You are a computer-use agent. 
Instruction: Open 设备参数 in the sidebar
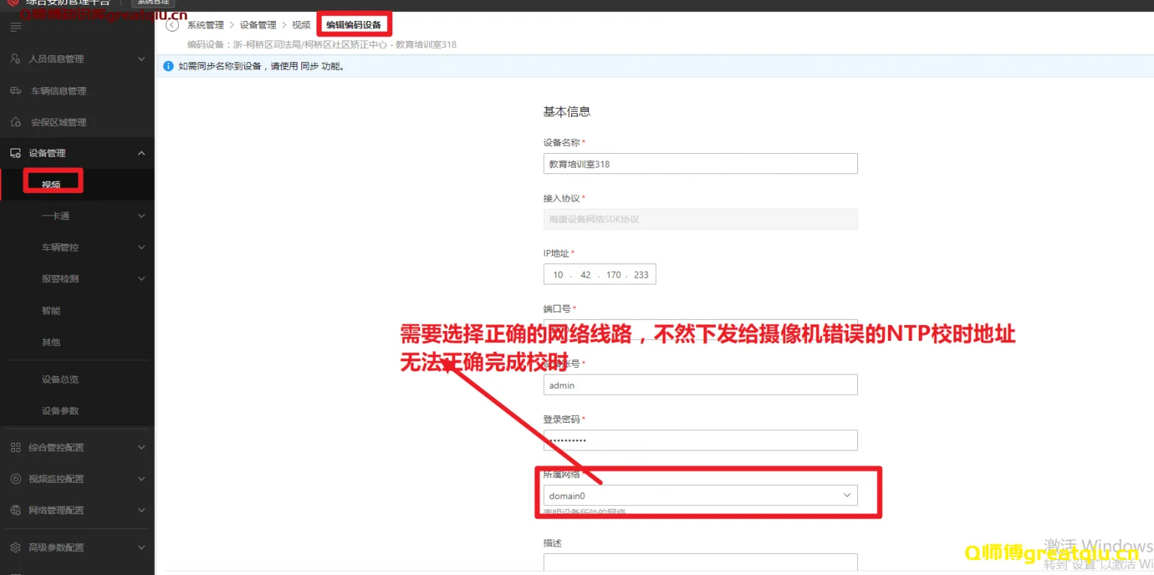pyautogui.click(x=60, y=411)
